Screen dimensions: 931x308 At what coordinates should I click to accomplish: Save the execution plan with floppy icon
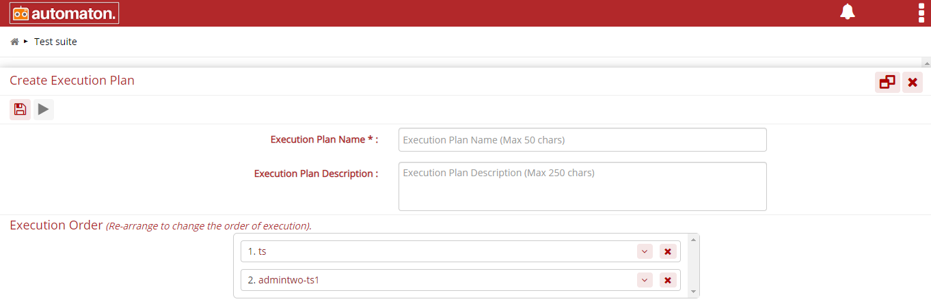point(21,109)
